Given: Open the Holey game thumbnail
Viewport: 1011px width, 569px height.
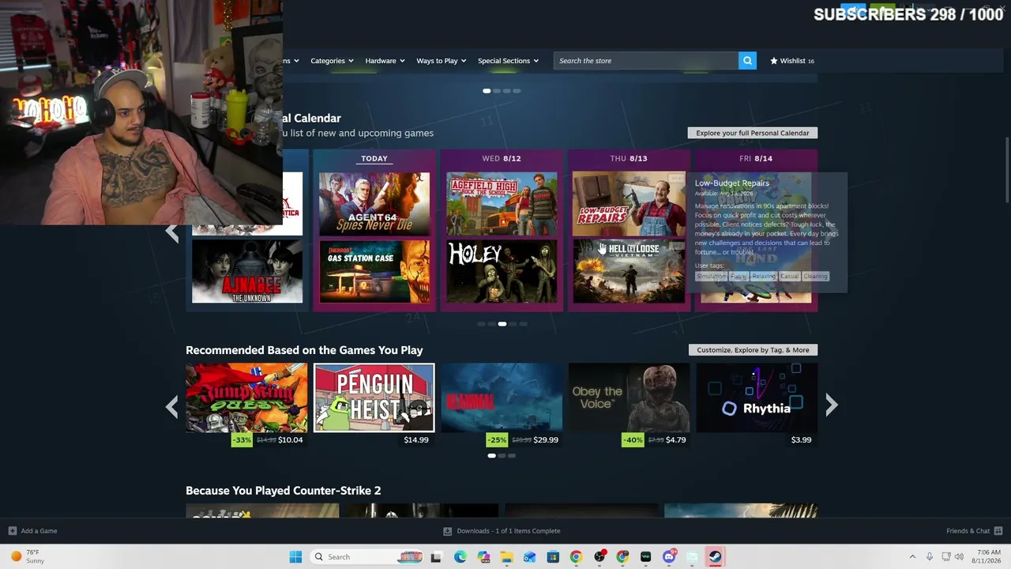Looking at the screenshot, I should 502,271.
